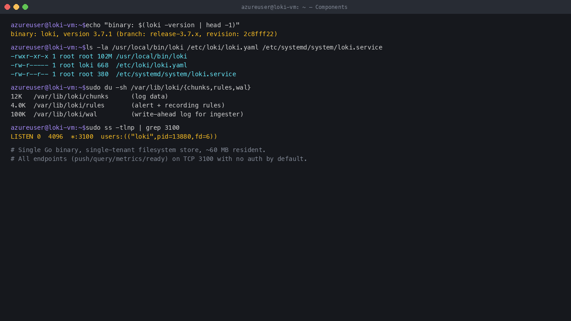Screen dimensions: 571x321
Task: Click the green maximize window button
Action: tap(25, 7)
